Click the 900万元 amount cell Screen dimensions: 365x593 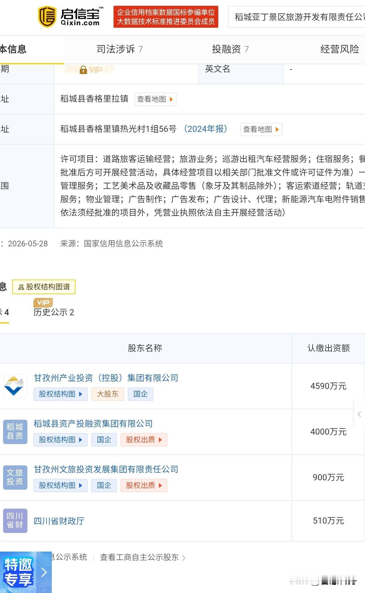pyautogui.click(x=328, y=478)
